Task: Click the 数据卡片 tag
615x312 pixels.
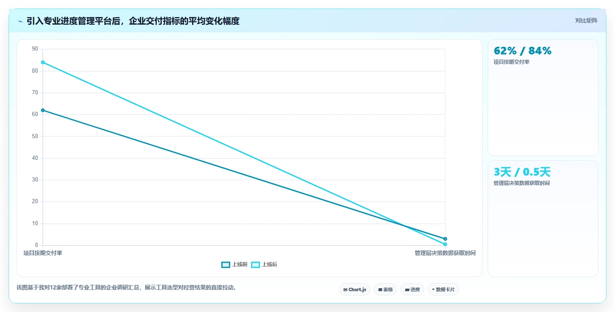Action: 443,289
